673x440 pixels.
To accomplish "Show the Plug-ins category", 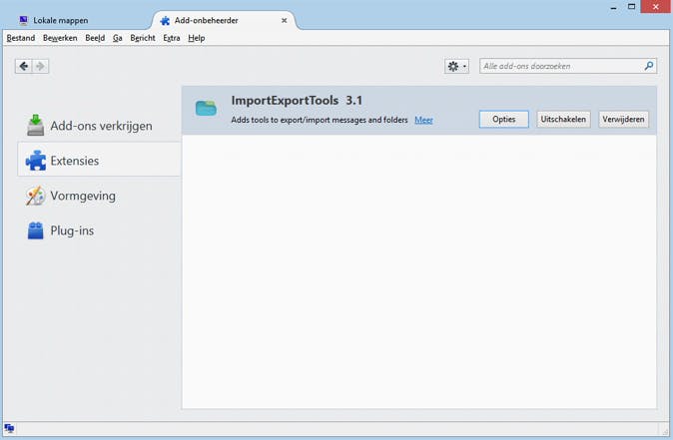I will [x=99, y=230].
